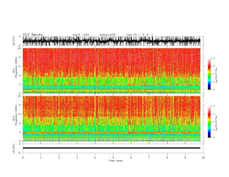This screenshot has width=229, height=177.
Task: Click the 'Time (min)' axis title
Action: (x=116, y=161)
